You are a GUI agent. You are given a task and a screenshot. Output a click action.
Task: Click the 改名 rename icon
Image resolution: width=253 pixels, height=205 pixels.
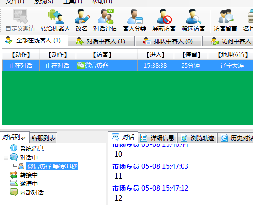82,20
